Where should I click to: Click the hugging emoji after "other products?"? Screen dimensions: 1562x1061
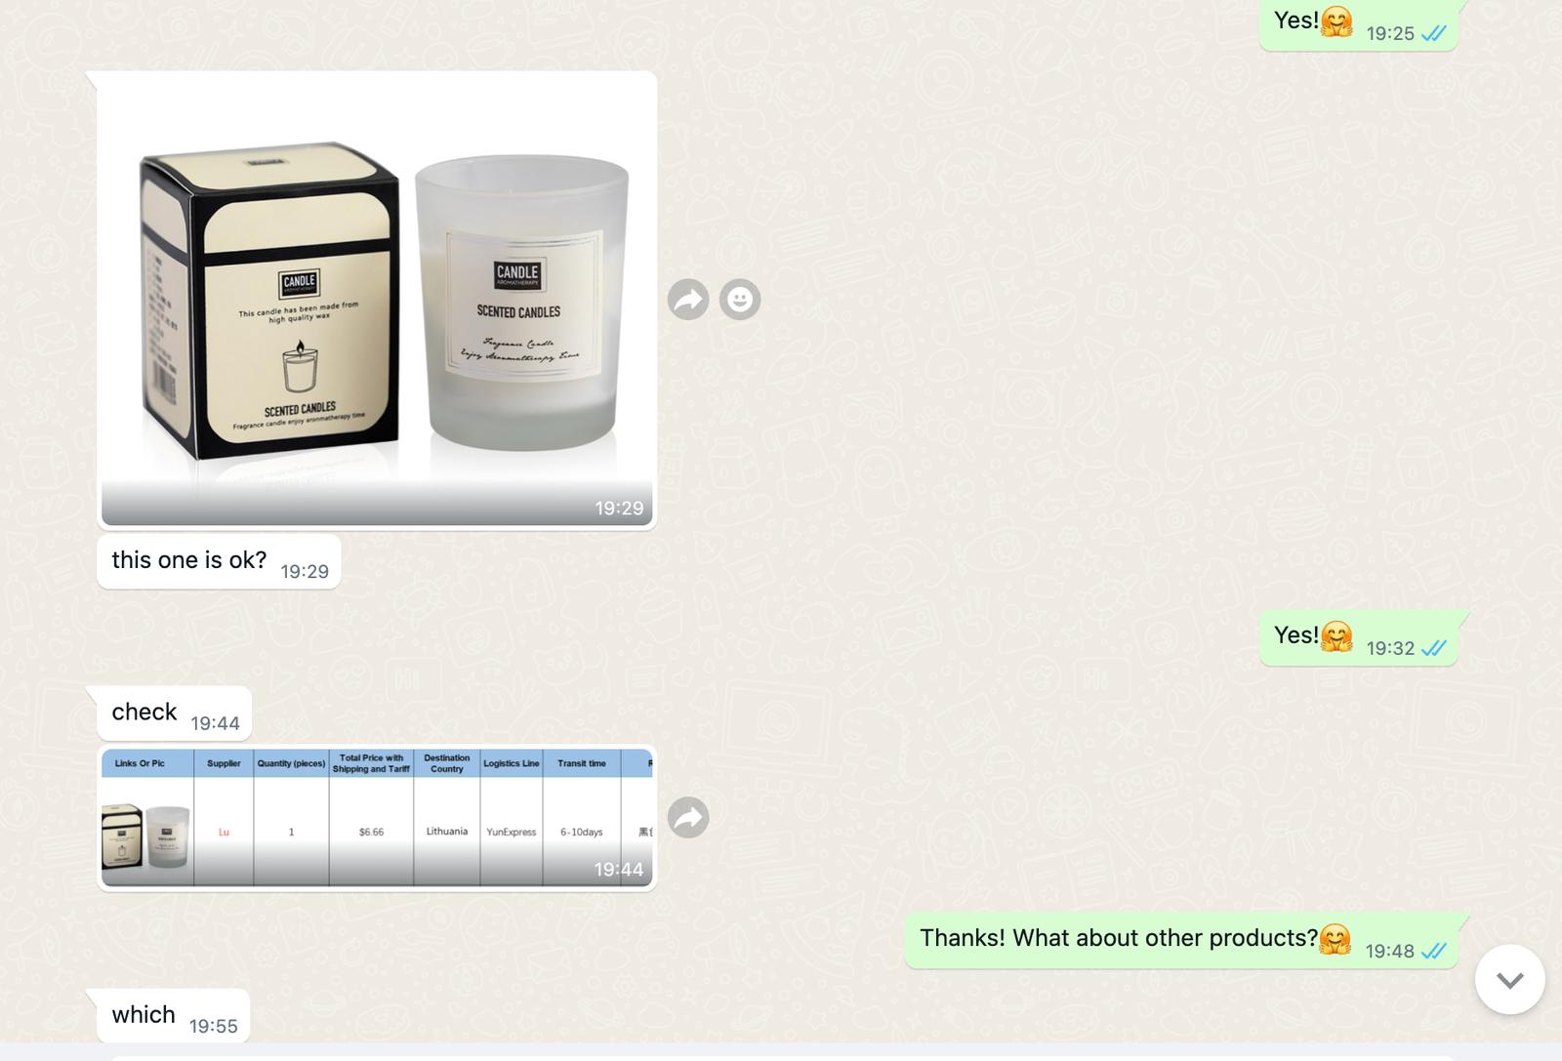click(x=1335, y=939)
